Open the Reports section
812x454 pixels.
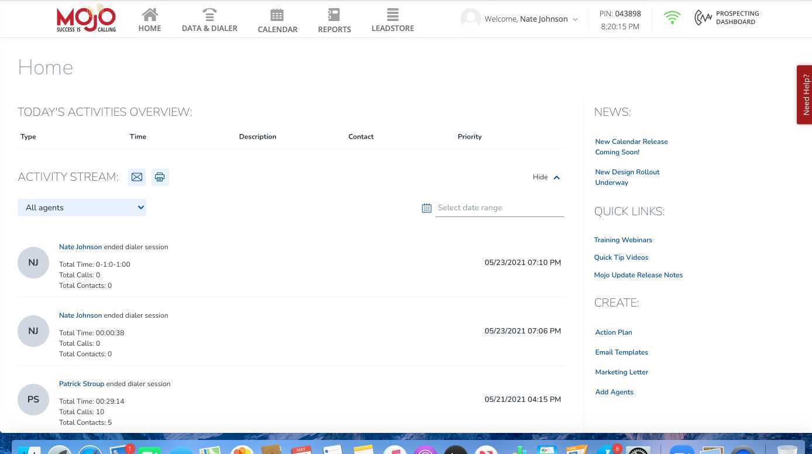tap(334, 20)
